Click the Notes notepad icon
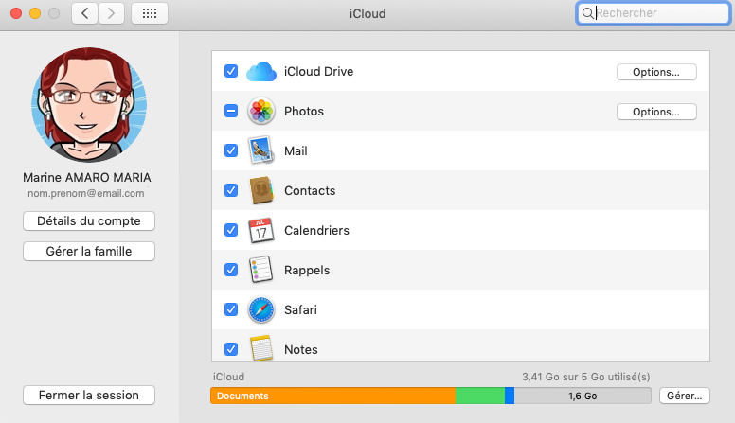 [x=261, y=348]
